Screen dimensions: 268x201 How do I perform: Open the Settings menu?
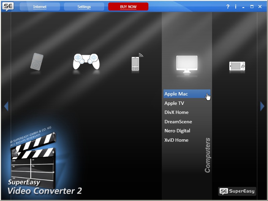tap(84, 7)
